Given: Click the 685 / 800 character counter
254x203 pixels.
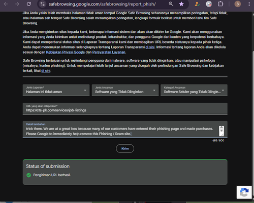Looking at the screenshot, I should (218, 140).
